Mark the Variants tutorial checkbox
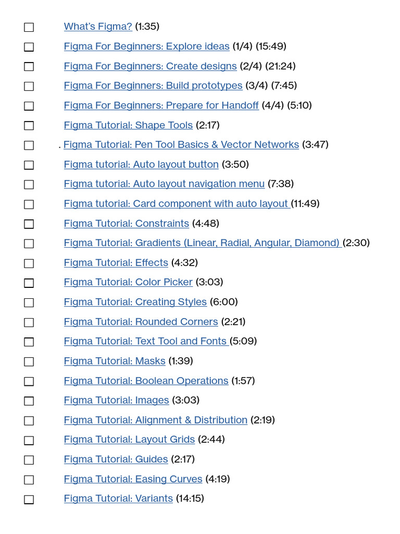This screenshot has height=534, width=400. click(x=29, y=500)
